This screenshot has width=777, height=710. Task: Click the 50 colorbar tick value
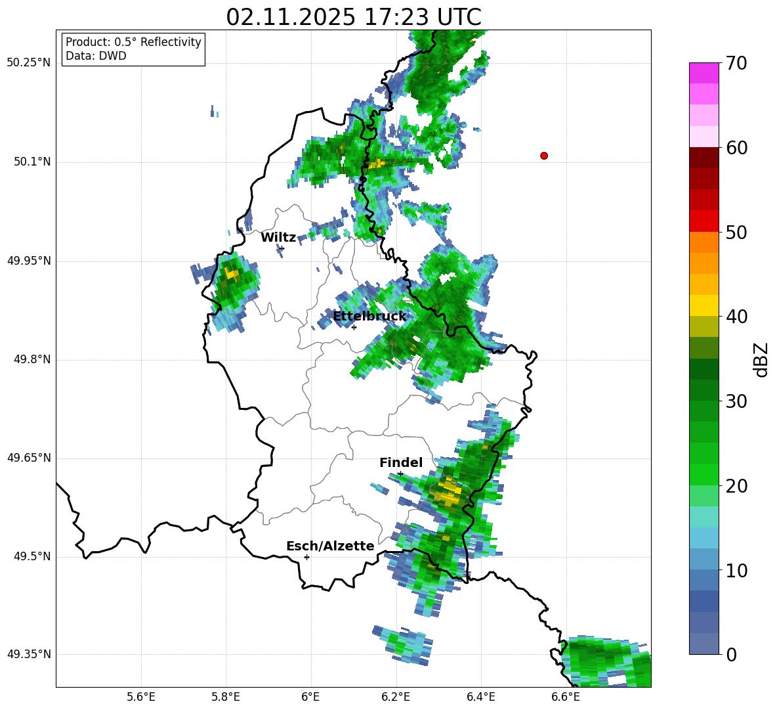(736, 233)
